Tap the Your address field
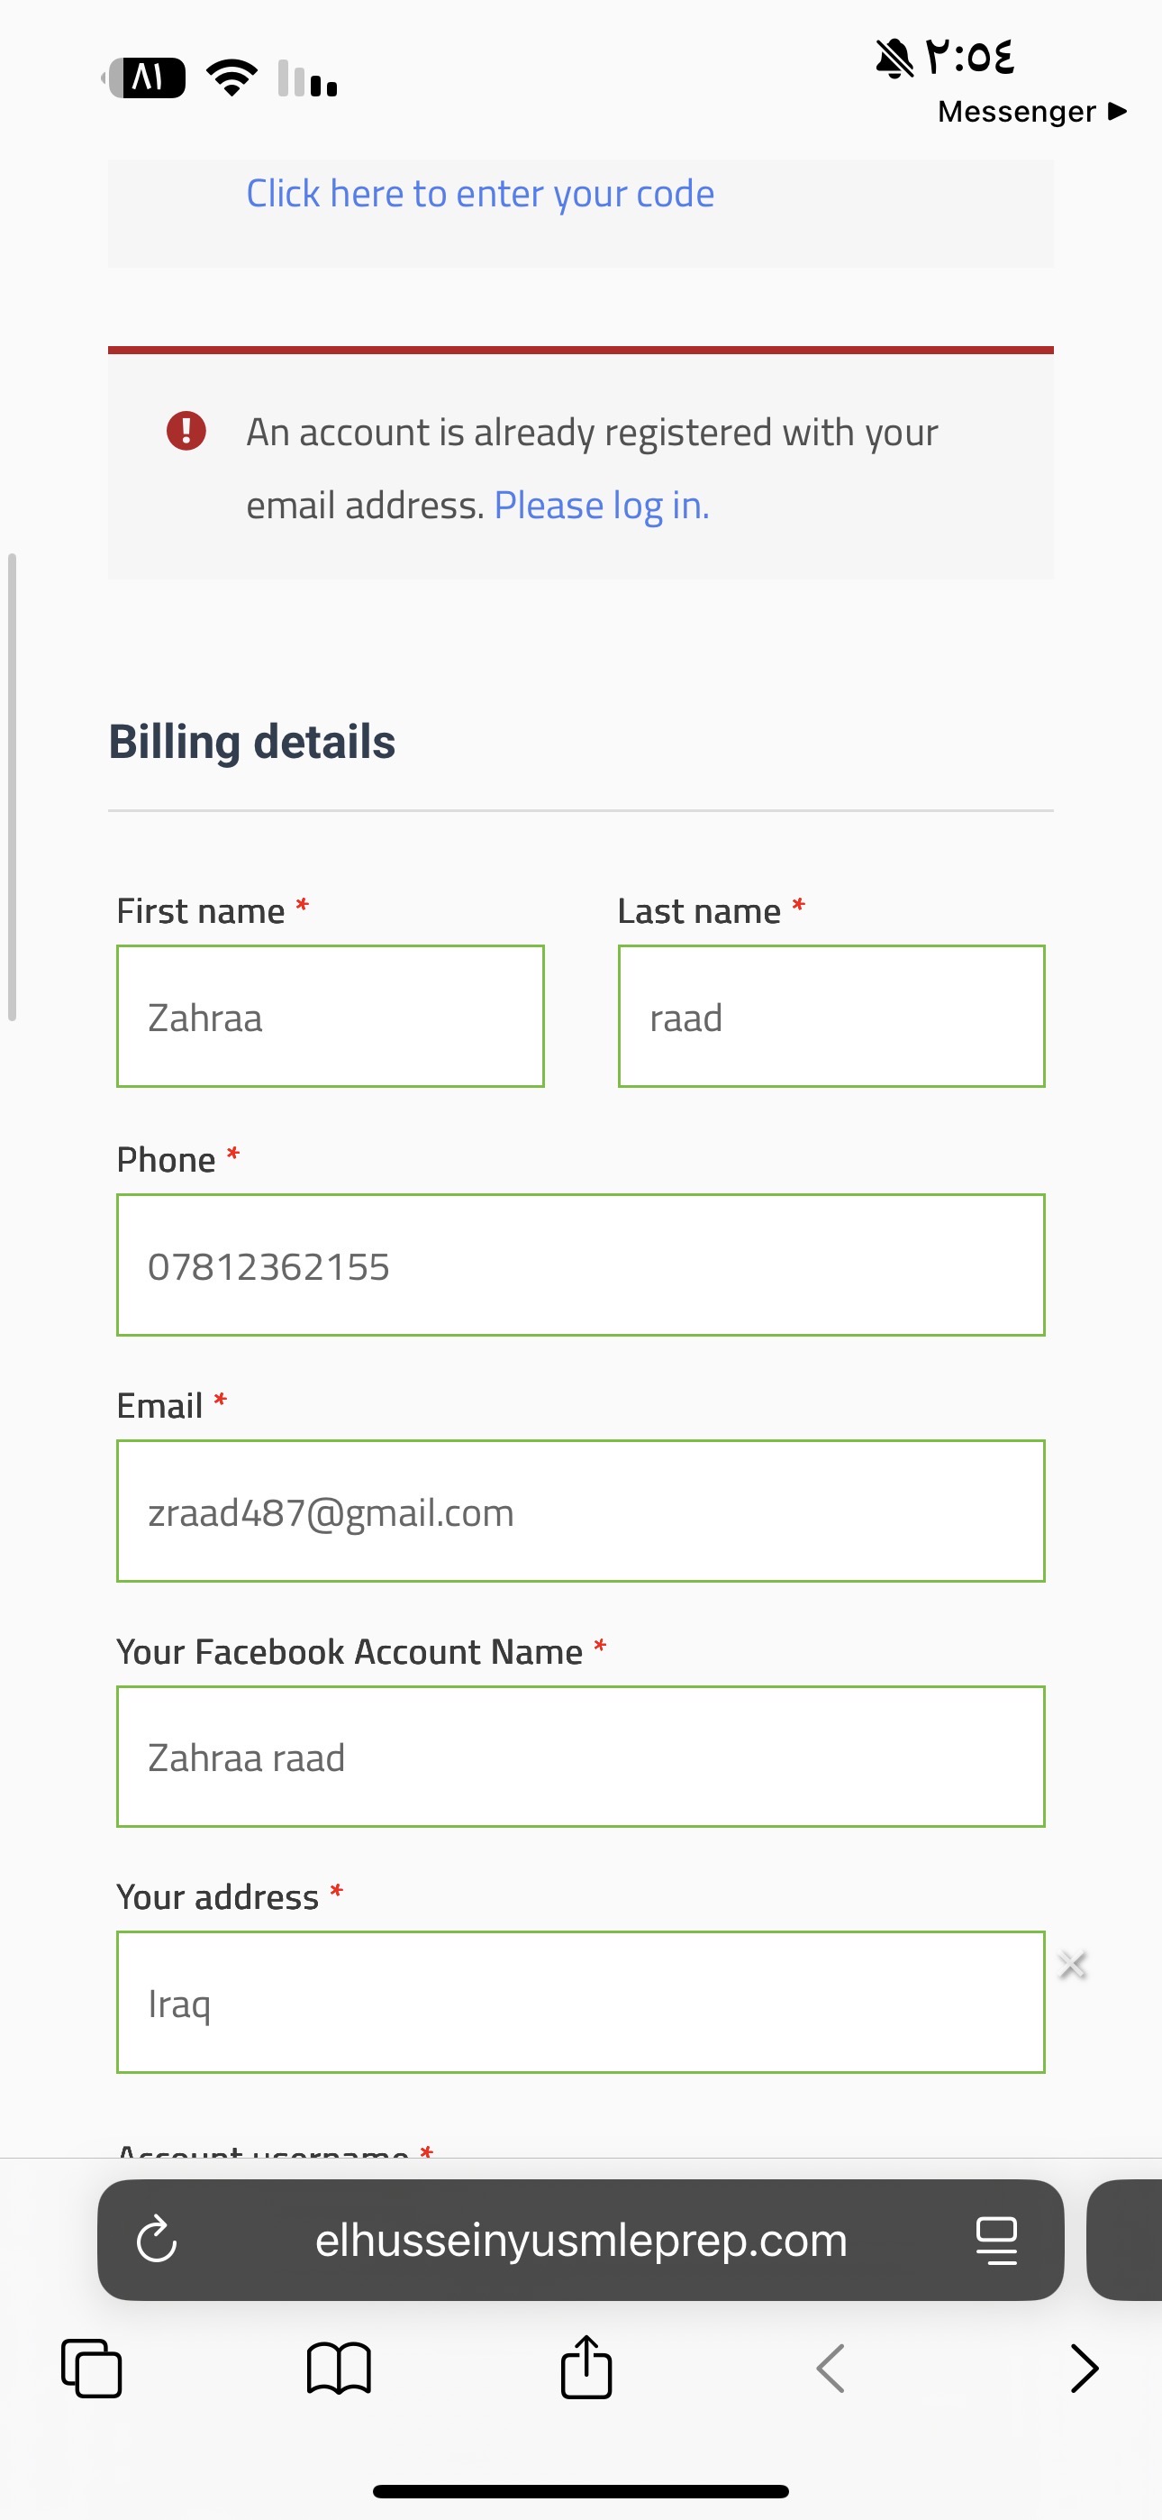The height and width of the screenshot is (2520, 1162). (x=580, y=2003)
